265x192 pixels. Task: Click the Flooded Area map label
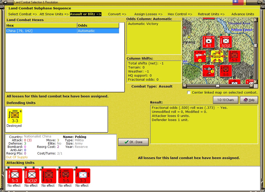point(239,23)
